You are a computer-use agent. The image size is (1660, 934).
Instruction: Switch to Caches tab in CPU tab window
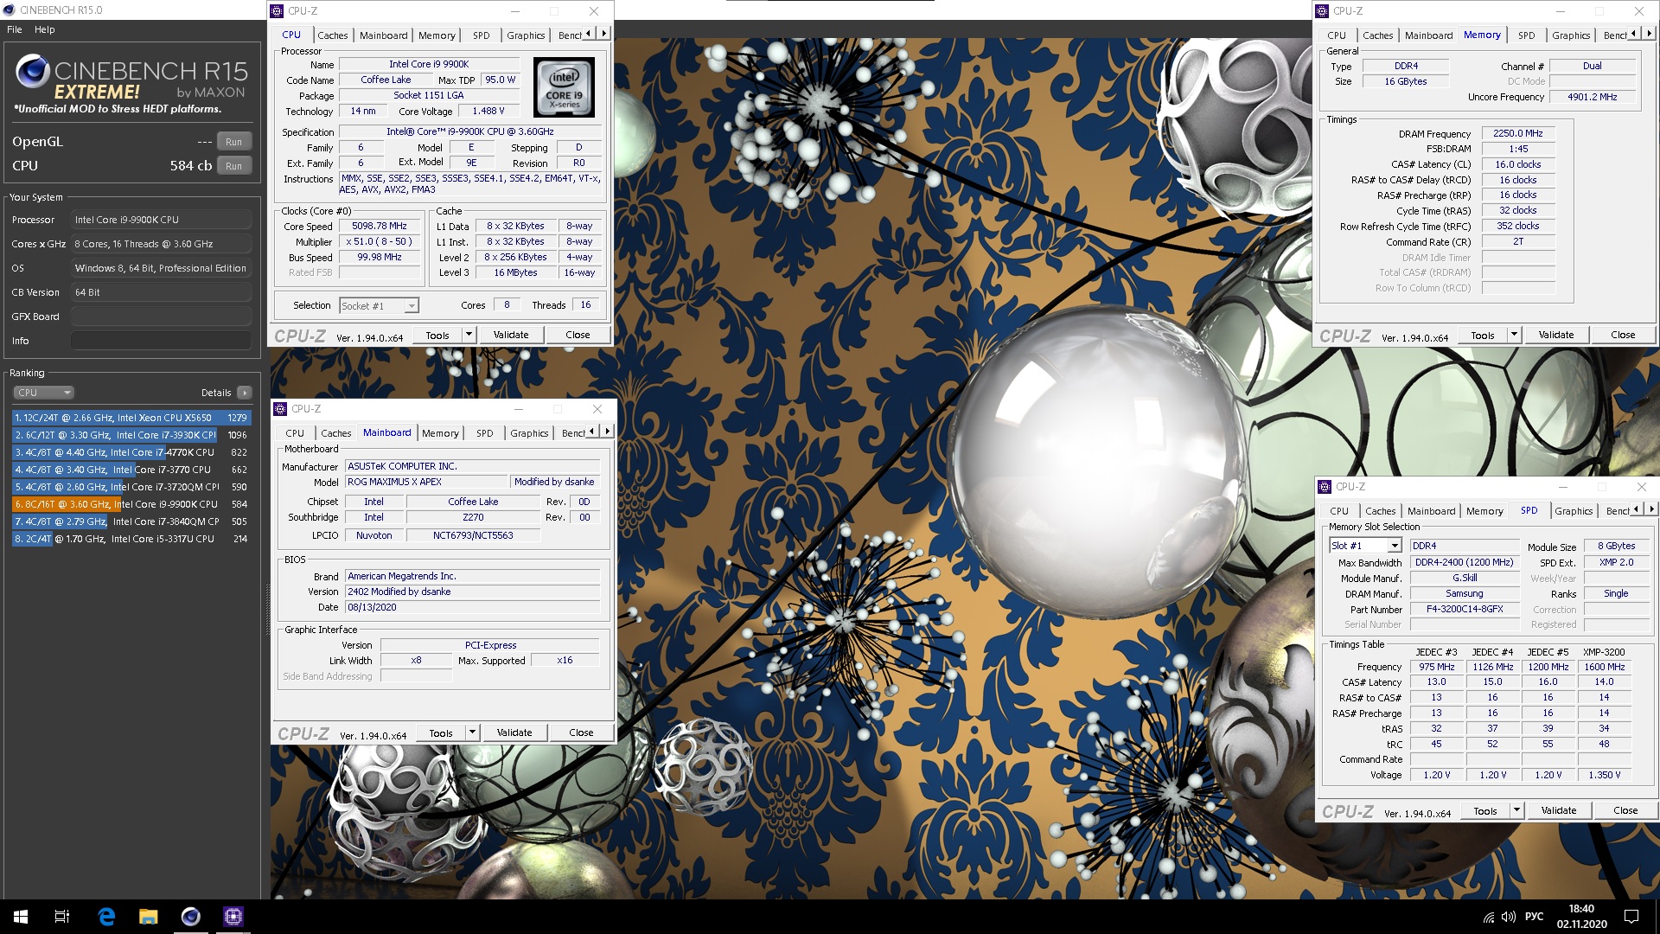point(333,35)
